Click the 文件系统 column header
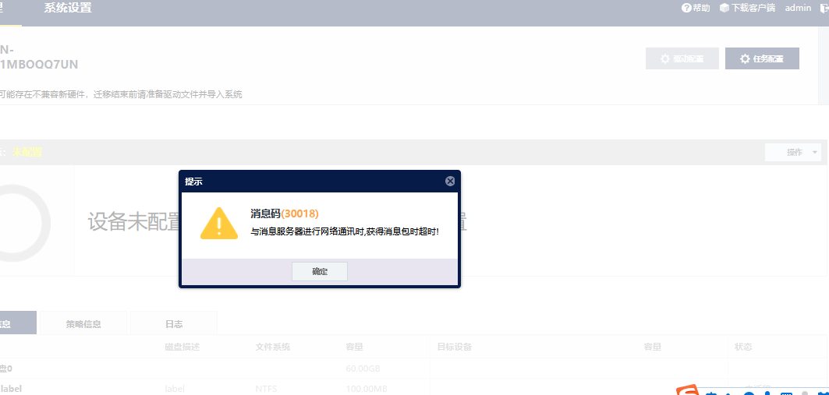This screenshot has width=829, height=395. tap(273, 347)
